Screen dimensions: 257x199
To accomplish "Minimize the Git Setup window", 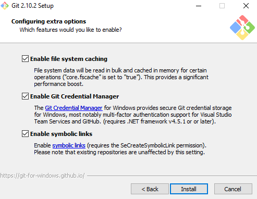I will tap(199, 6).
